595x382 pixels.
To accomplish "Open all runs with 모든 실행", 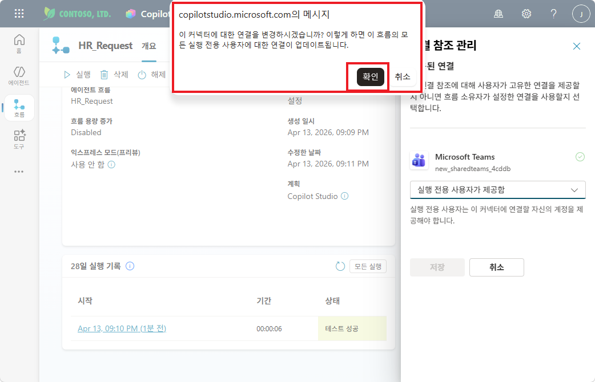I will point(368,266).
